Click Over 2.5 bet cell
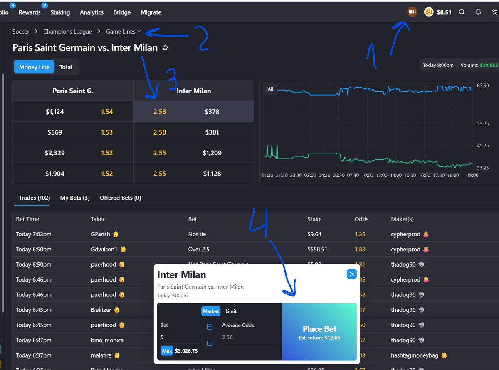This screenshot has height=370, width=499. click(199, 249)
